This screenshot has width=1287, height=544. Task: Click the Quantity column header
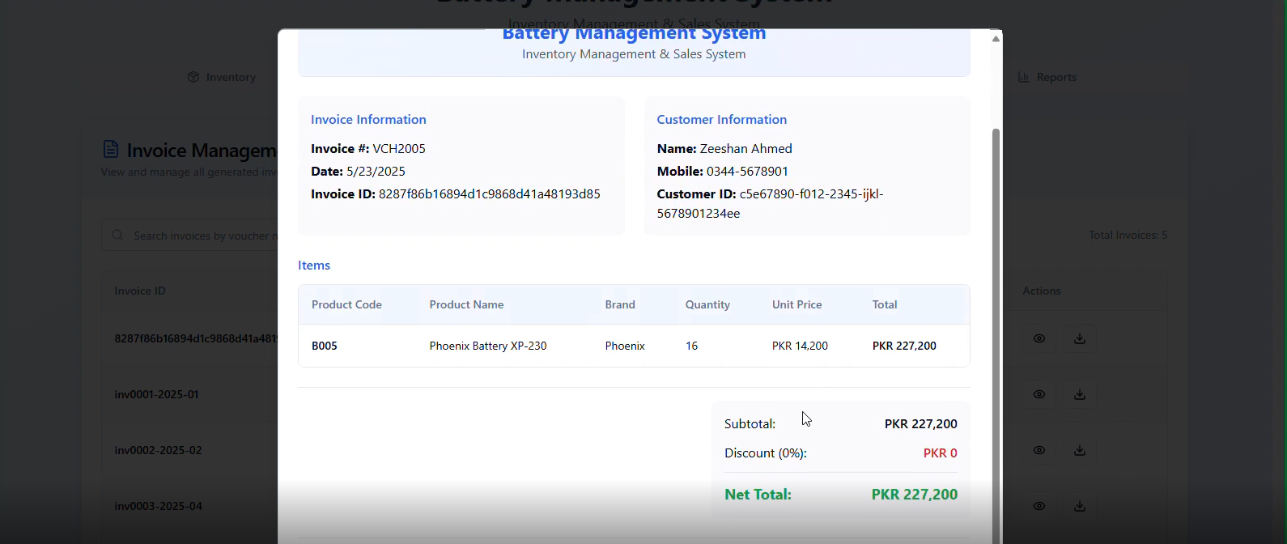(708, 305)
